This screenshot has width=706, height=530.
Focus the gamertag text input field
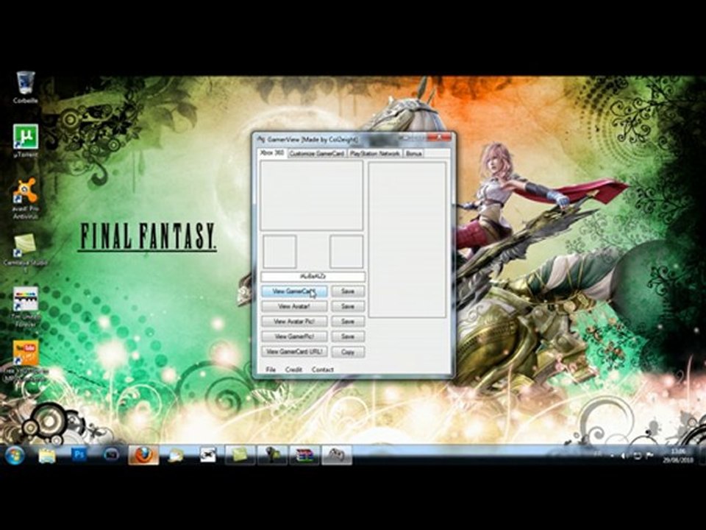pos(313,276)
